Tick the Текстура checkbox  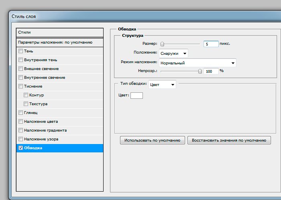point(26,104)
